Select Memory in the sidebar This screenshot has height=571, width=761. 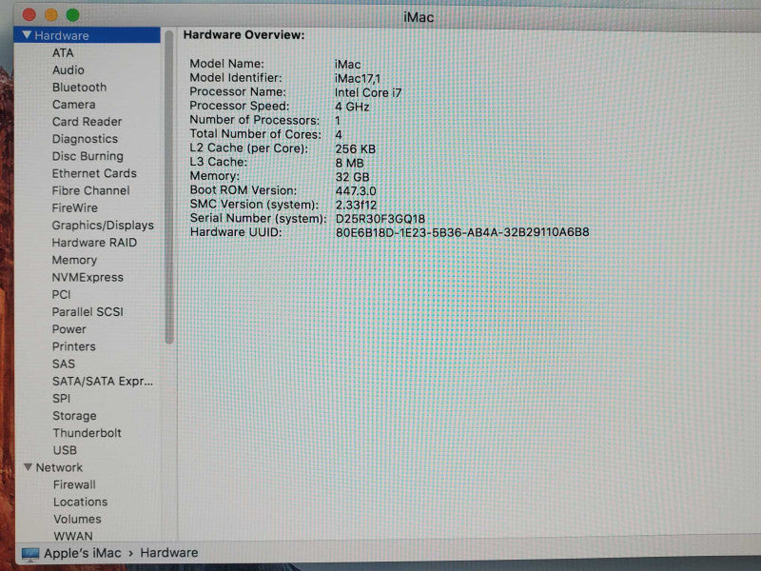click(x=75, y=260)
